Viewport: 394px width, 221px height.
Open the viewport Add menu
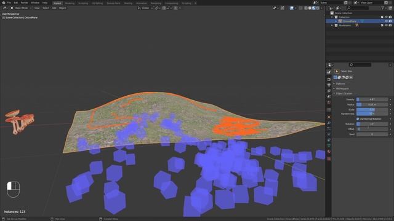54,8
